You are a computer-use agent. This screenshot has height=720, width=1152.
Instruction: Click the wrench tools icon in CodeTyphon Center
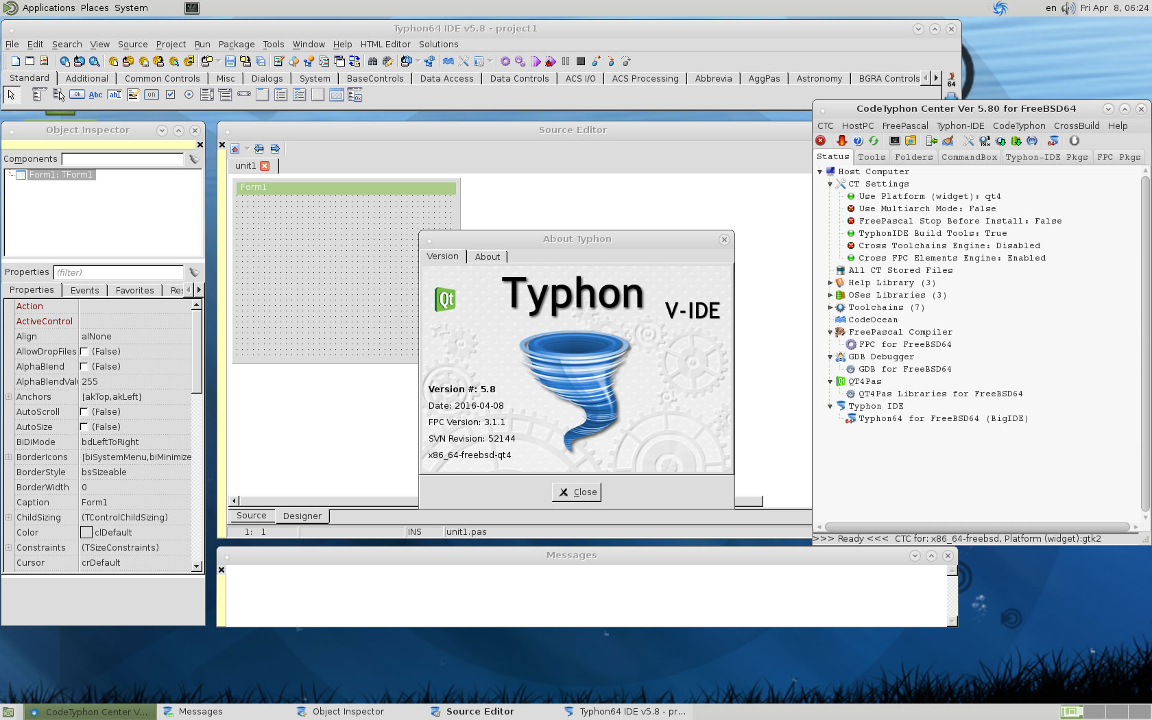click(x=969, y=141)
